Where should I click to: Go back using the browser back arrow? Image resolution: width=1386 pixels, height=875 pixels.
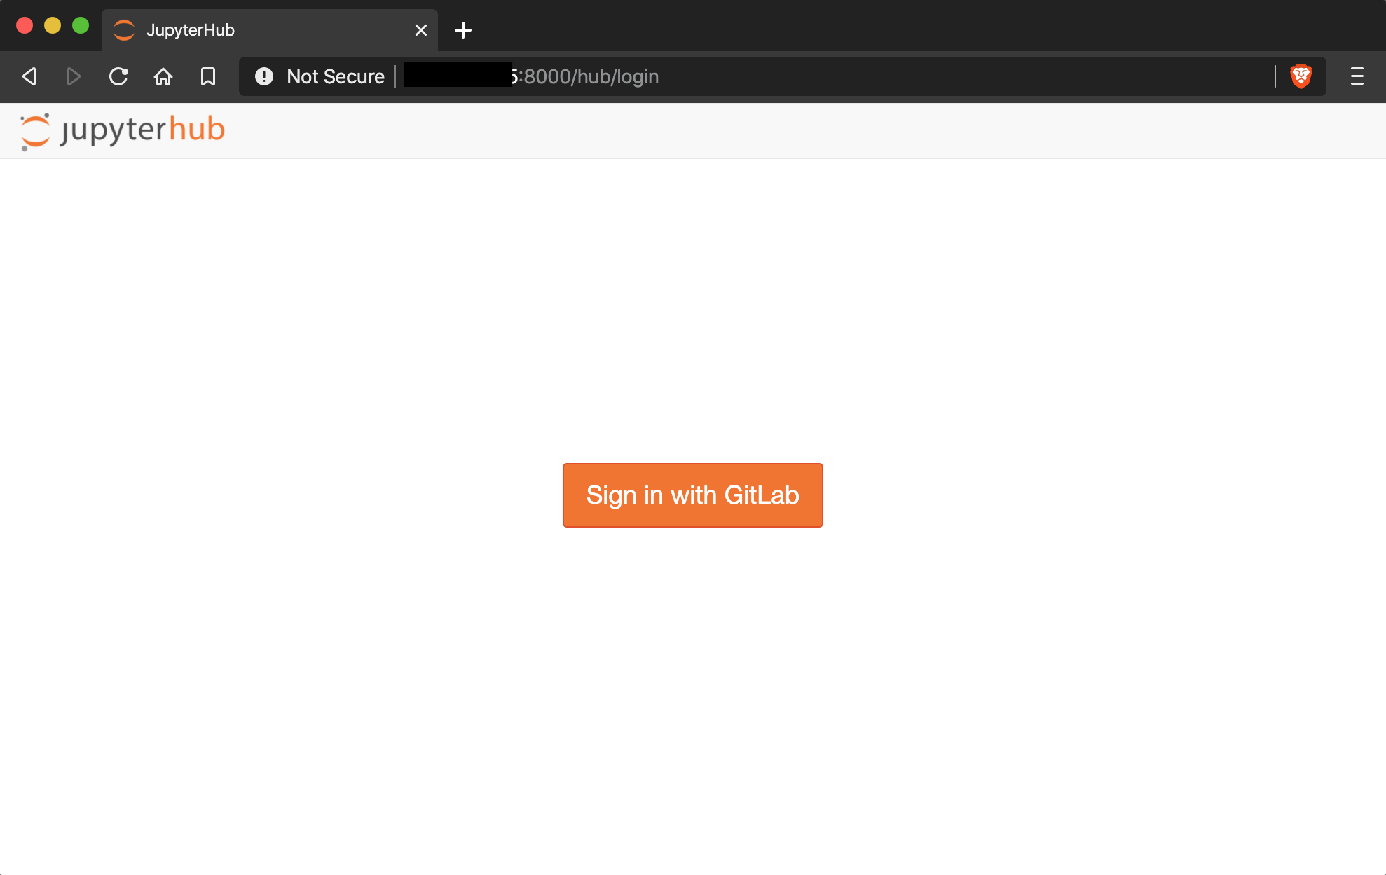click(29, 76)
